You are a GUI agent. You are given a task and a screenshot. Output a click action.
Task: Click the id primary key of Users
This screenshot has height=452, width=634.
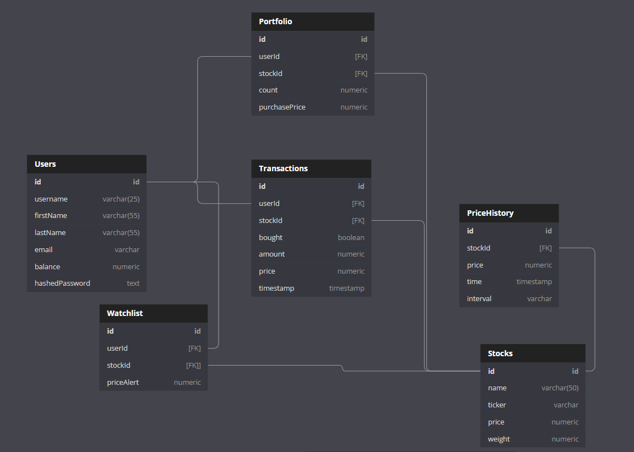86,182
